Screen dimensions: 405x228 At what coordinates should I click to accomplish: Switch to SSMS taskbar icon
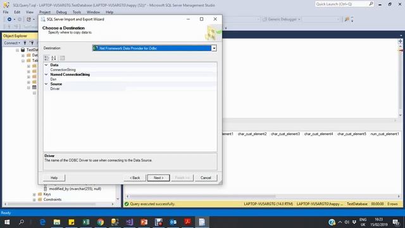(x=115, y=222)
